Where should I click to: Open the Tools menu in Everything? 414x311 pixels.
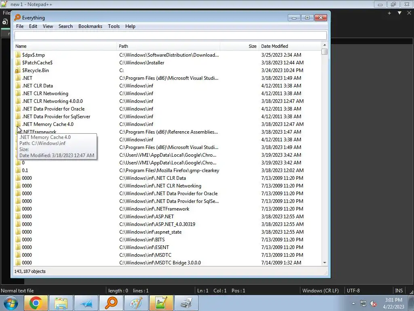tap(114, 26)
